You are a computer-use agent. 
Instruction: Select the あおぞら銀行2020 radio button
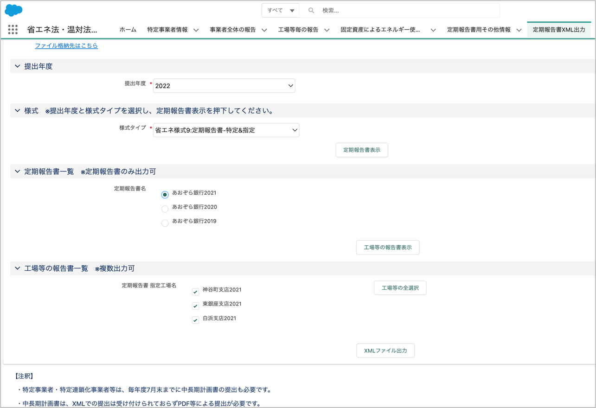pyautogui.click(x=165, y=209)
